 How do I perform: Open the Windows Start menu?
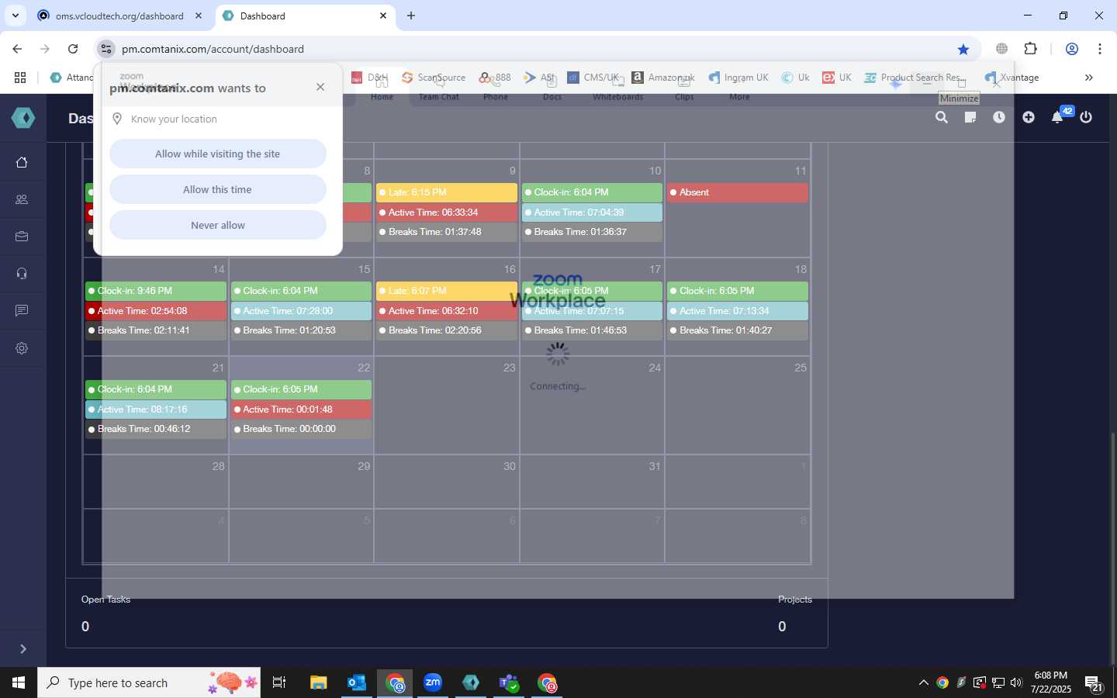pyautogui.click(x=19, y=682)
